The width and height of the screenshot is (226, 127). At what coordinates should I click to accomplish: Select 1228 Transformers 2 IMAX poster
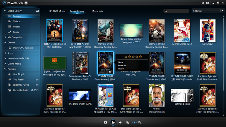182,63
